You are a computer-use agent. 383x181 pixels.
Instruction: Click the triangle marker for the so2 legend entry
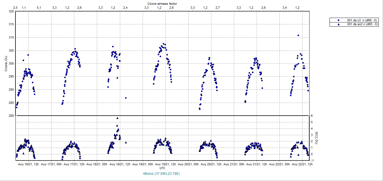click(339, 24)
